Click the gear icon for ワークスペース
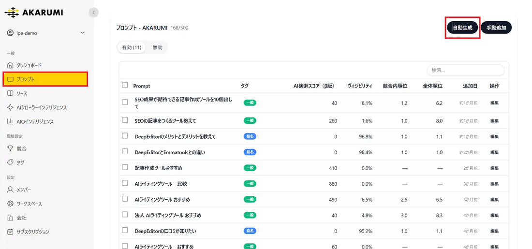Viewport: 532px width, 249px height. pos(10,204)
